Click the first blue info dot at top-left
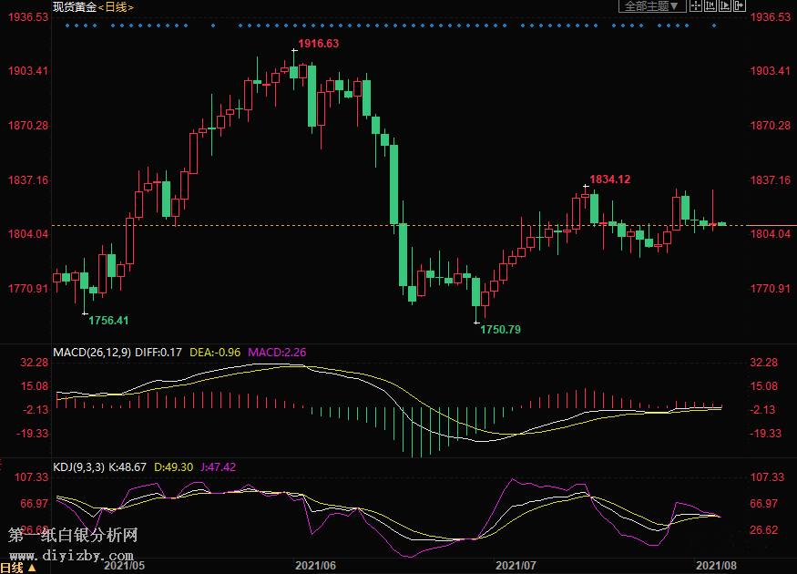 67,26
